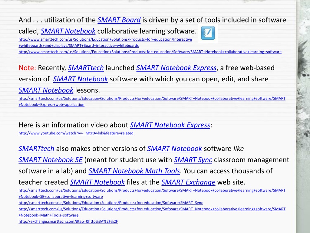
Task: Open the interactive whiteboards URL starting with www.smarttech.com
Action: pos(105,42)
